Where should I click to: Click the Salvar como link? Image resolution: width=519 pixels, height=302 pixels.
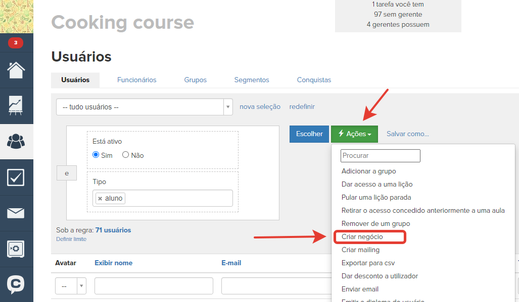(x=407, y=134)
